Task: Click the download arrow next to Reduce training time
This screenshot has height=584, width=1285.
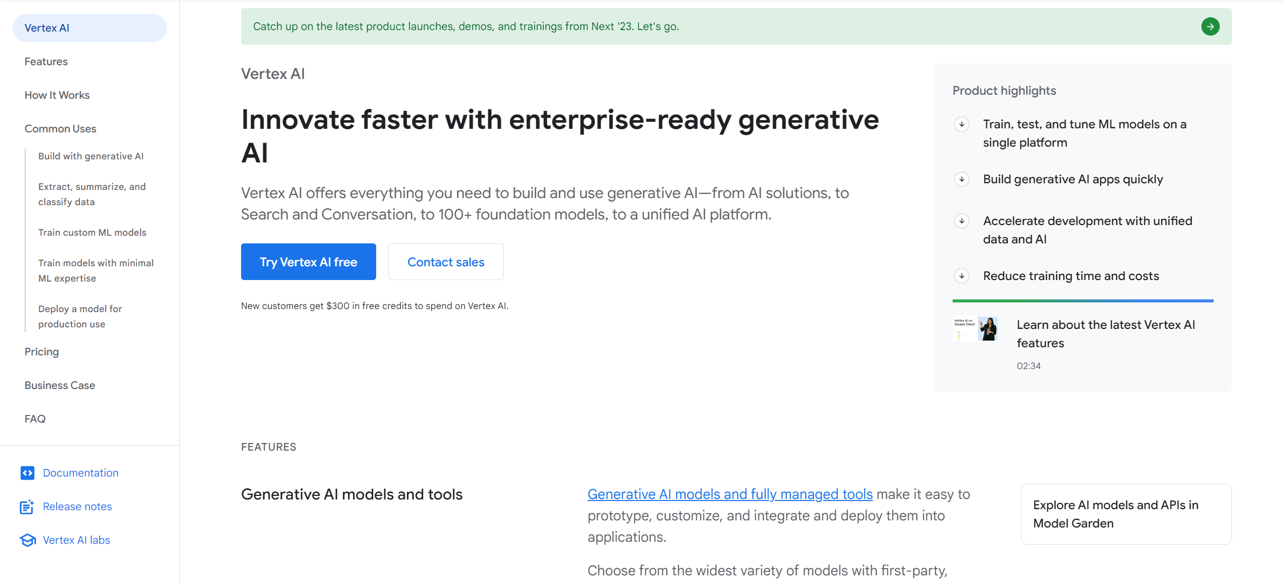Action: [963, 275]
